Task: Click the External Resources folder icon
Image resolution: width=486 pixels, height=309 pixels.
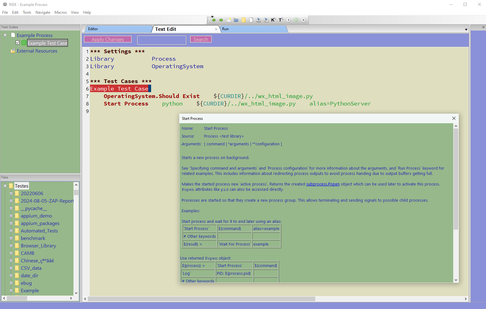Action: pyautogui.click(x=13, y=50)
